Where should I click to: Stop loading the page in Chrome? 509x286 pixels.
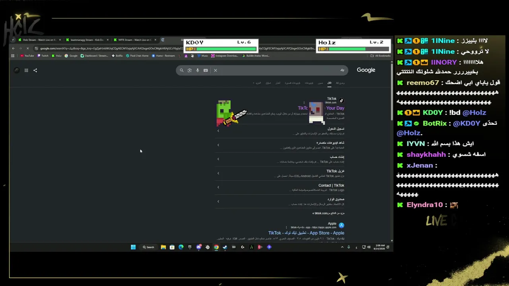27,48
